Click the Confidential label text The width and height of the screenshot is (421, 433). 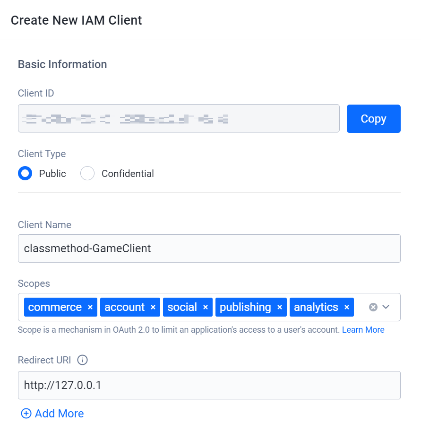(x=128, y=174)
